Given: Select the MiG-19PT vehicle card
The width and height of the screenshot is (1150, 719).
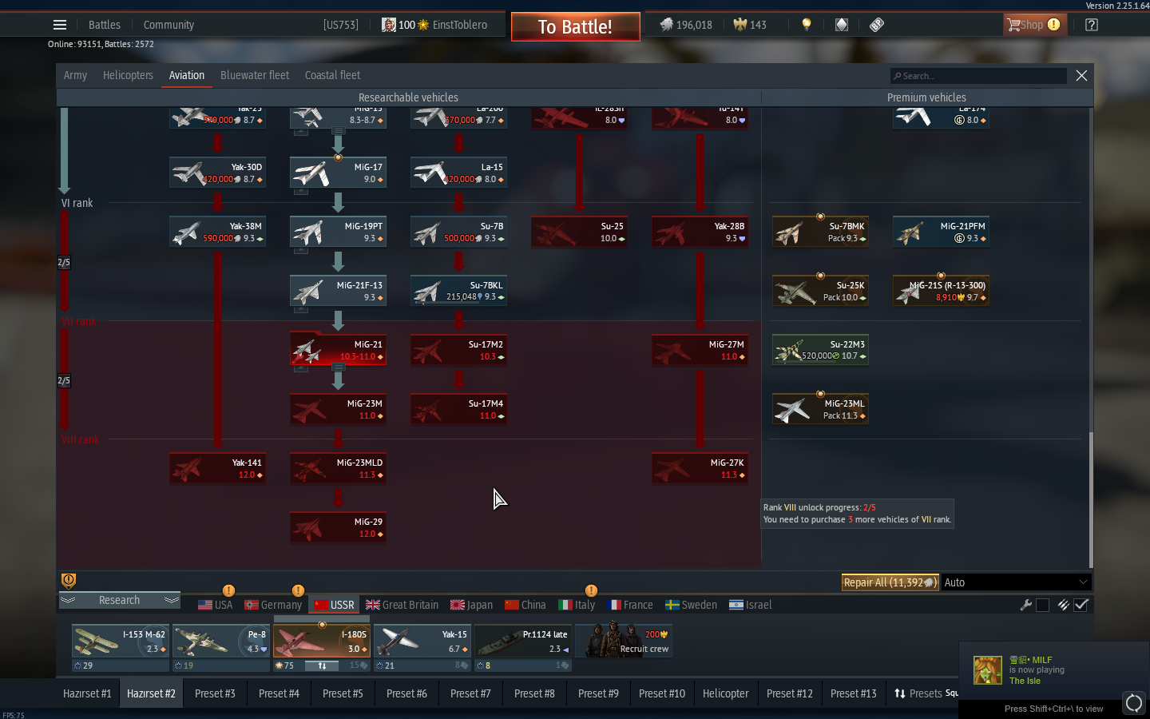Looking at the screenshot, I should pos(338,232).
